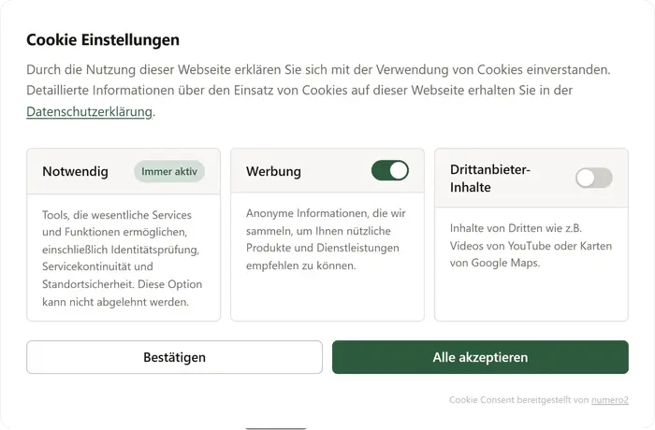This screenshot has height=430, width=655.
Task: Click the Bestätigen button
Action: (174, 357)
